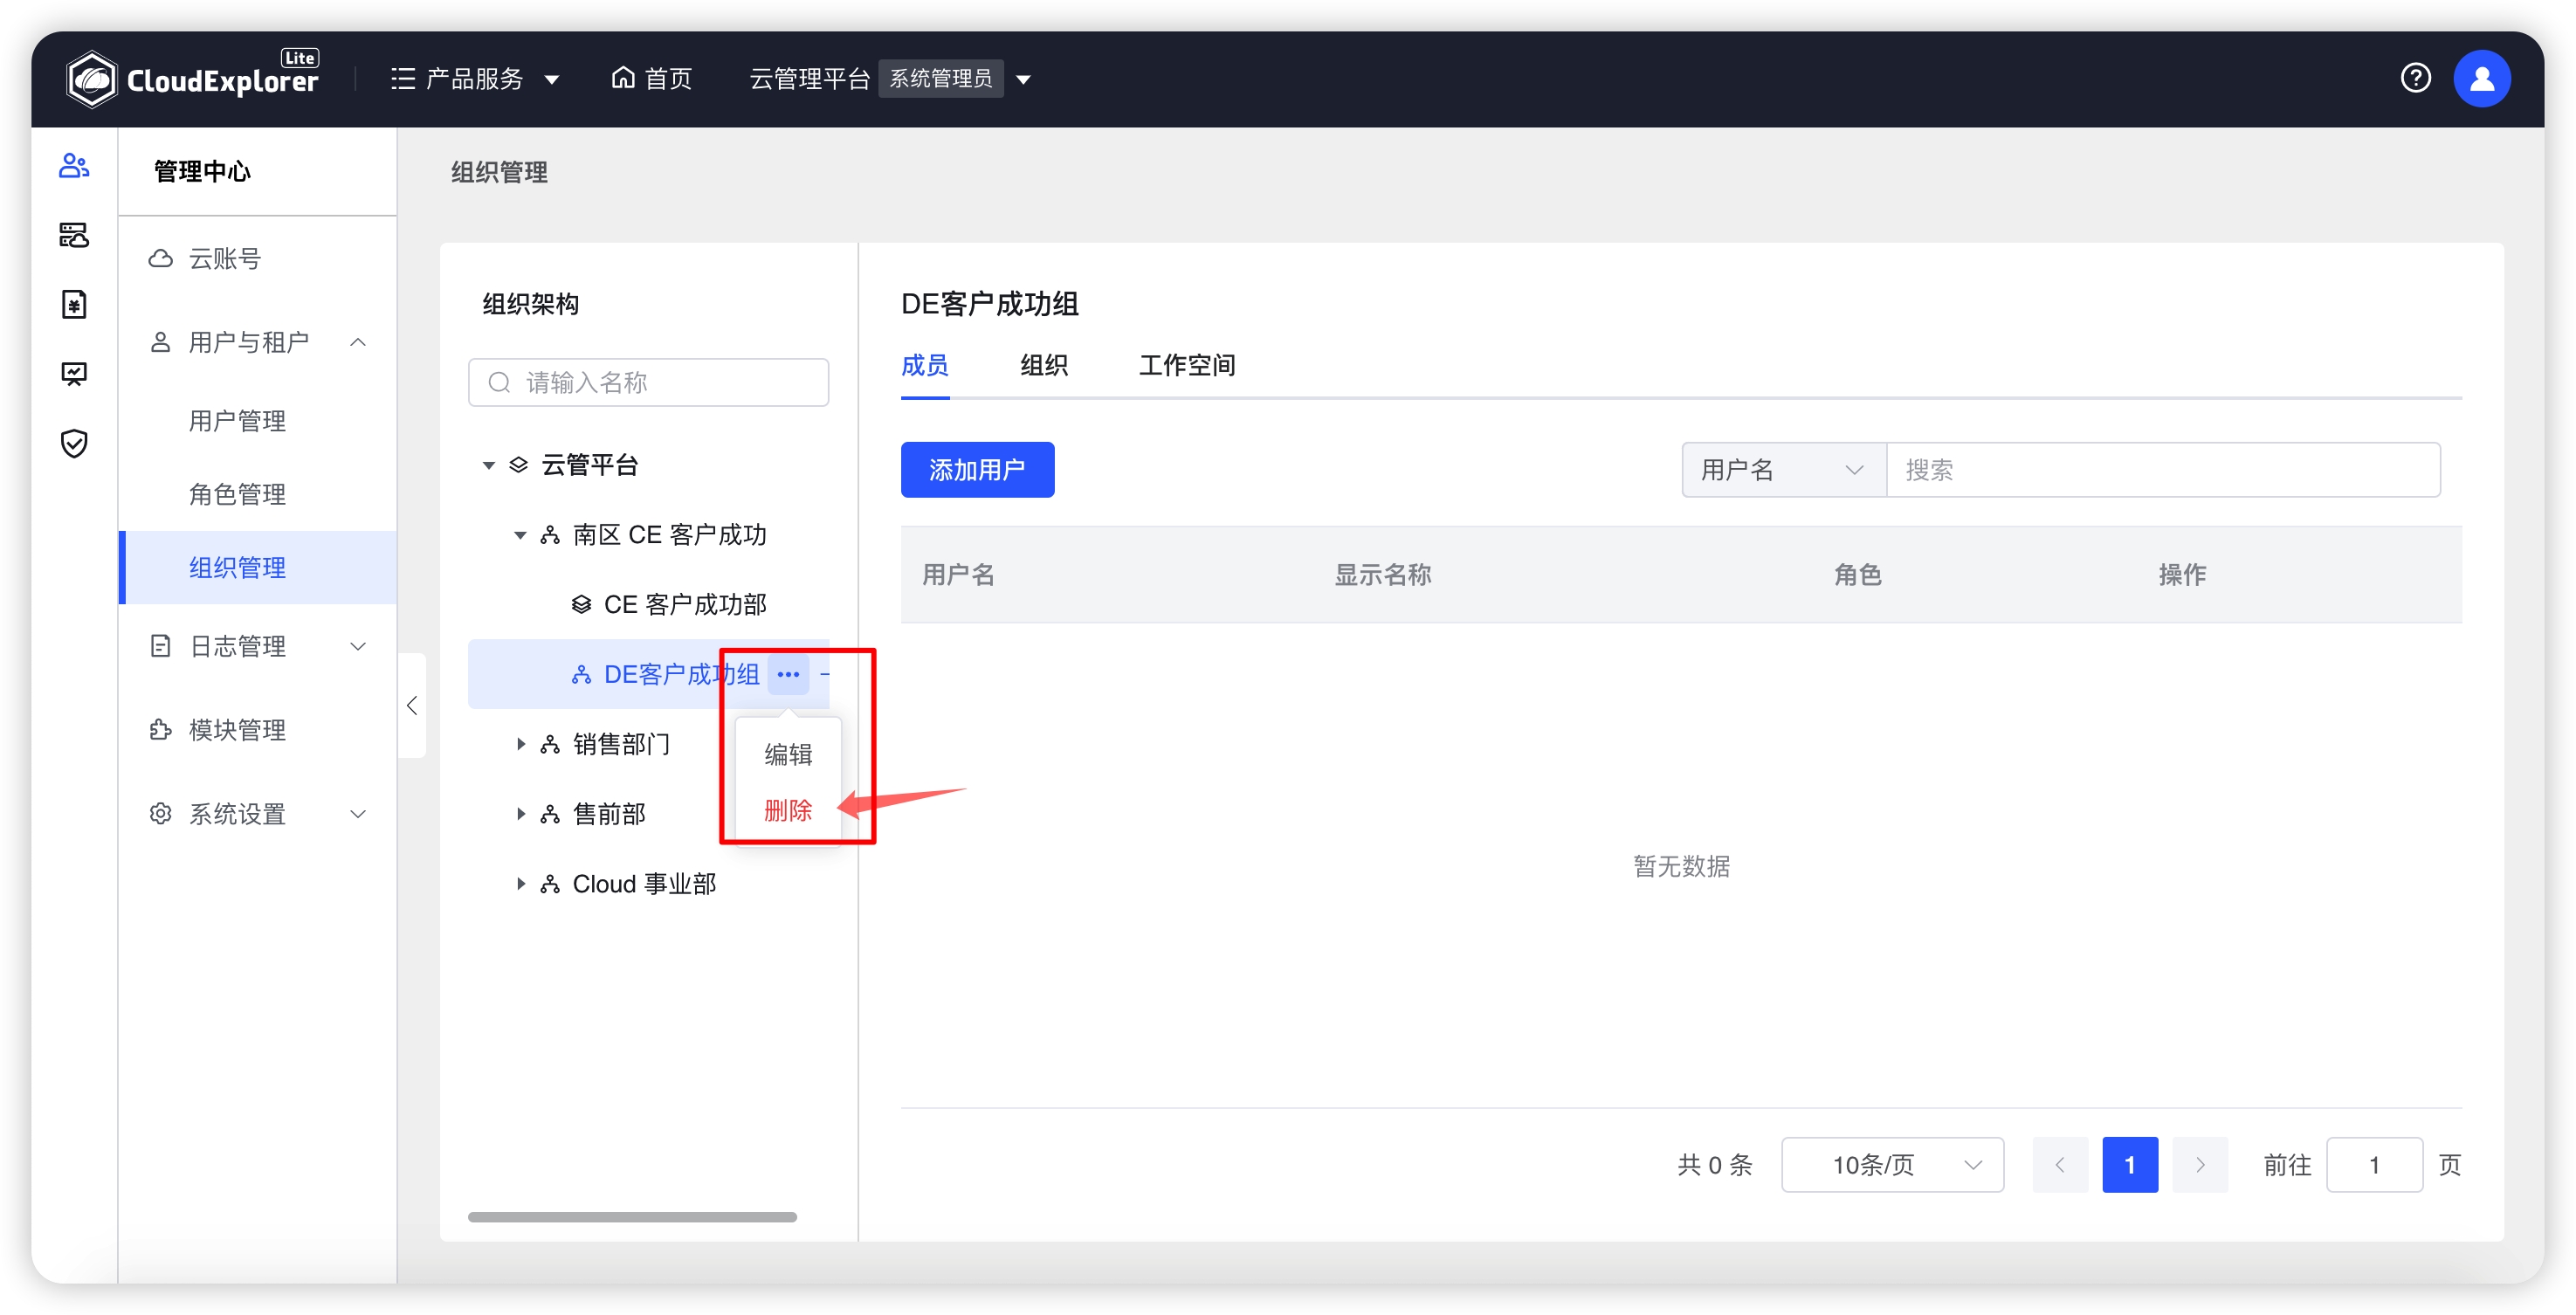Select the billing document sidebar icon
The height and width of the screenshot is (1315, 2576).
coord(74,304)
